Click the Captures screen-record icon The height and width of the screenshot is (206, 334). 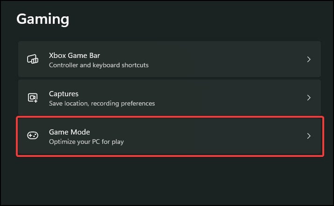point(33,98)
